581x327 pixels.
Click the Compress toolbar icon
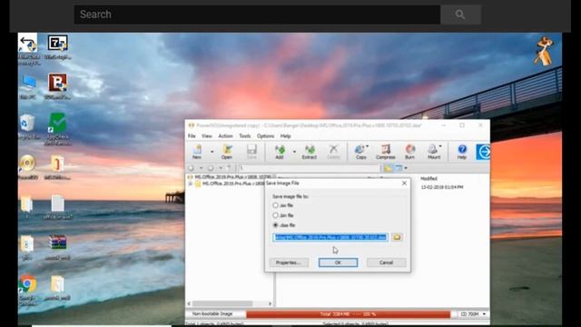[385, 152]
